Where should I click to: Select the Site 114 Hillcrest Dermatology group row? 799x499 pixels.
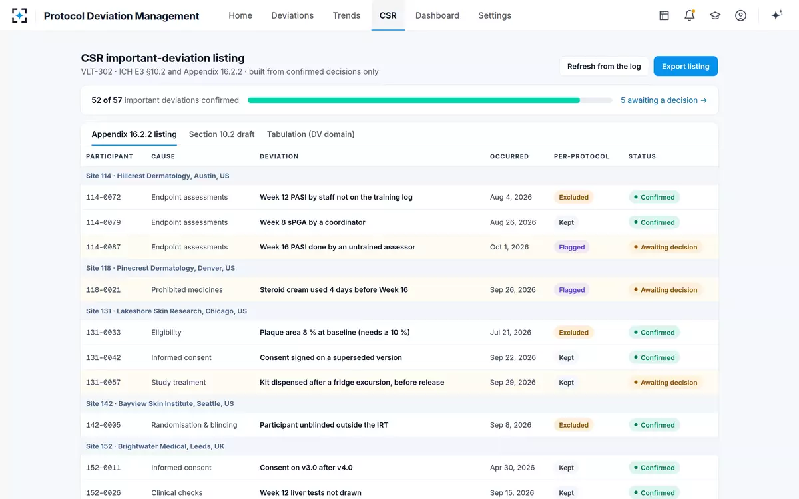coord(400,176)
